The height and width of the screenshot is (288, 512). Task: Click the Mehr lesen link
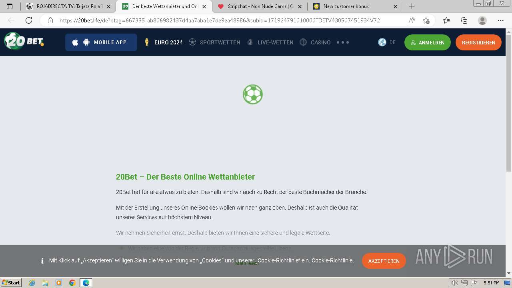click(x=247, y=263)
